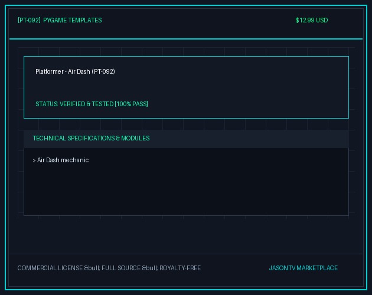Image resolution: width=372 pixels, height=295 pixels.
Task: Click the COMMERCIAL LICENSE footer text
Action: pos(50,268)
